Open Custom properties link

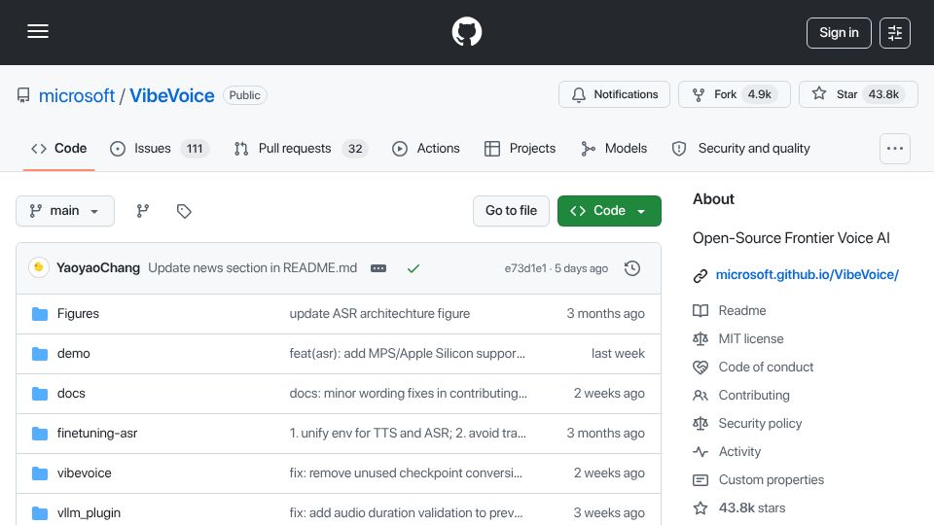[772, 479]
